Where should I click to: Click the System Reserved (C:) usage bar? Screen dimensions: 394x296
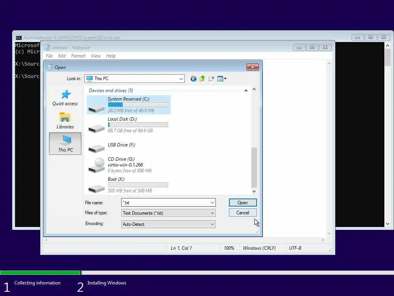[x=138, y=105]
